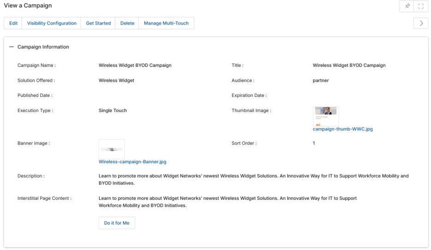The image size is (431, 250).
Task: Select the Title value Wireless Widget BYOD Campaign
Action: (349, 65)
